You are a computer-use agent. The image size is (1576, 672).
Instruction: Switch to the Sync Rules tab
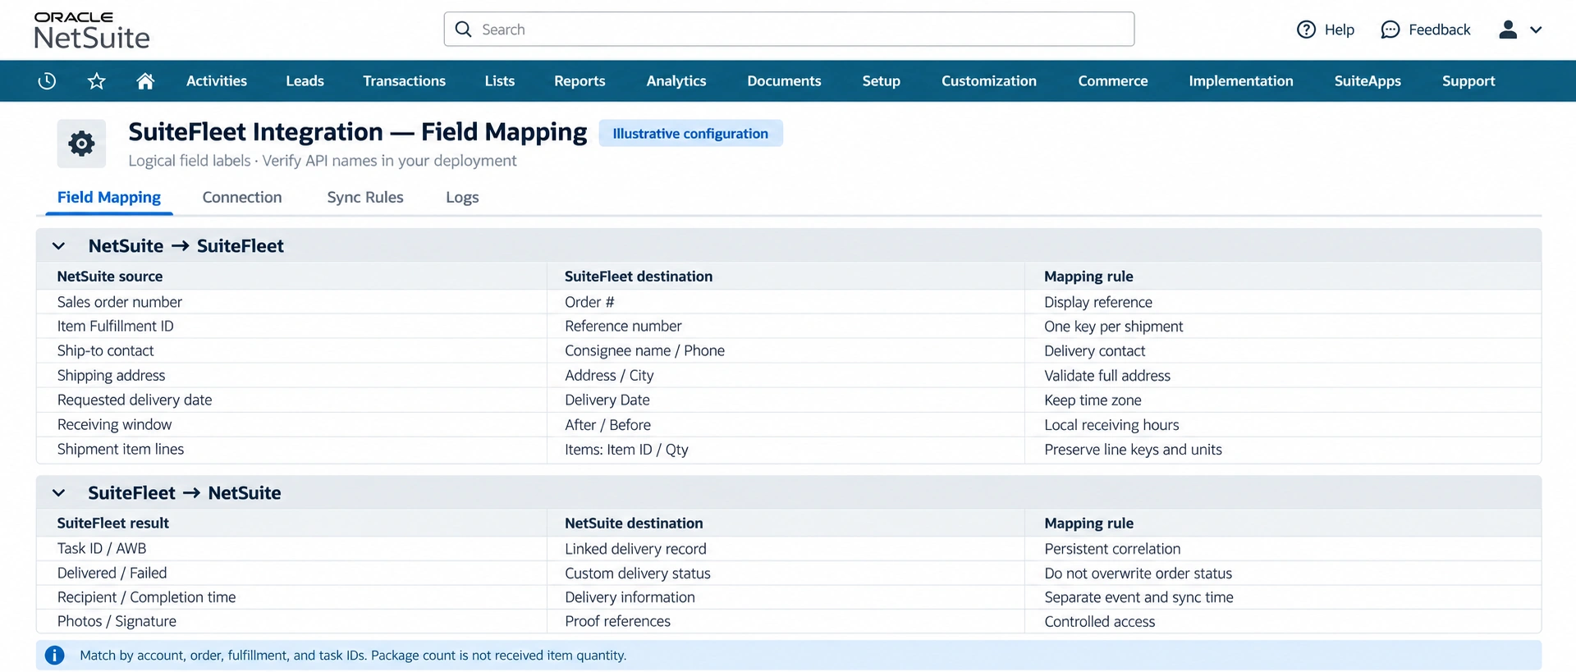point(365,197)
